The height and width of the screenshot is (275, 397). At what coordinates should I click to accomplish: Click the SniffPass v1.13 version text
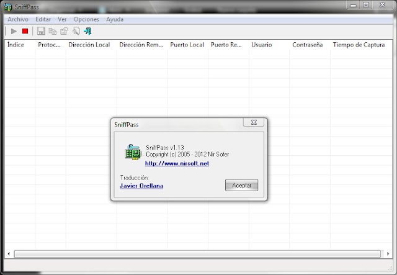tap(165, 148)
